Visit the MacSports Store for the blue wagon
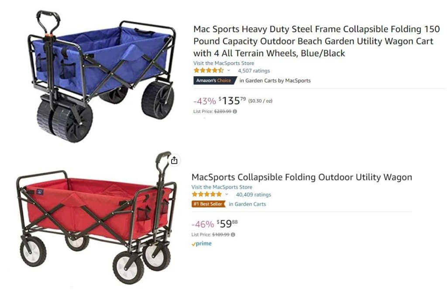 [x=223, y=63]
